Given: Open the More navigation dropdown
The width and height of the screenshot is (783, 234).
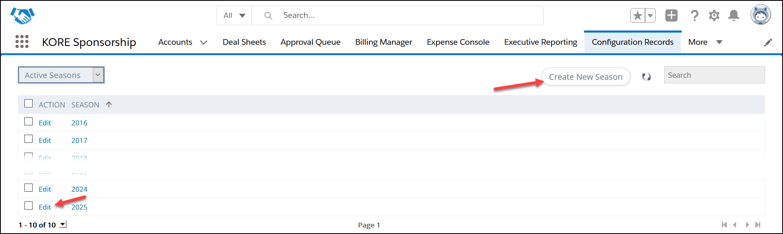Looking at the screenshot, I should pyautogui.click(x=705, y=42).
